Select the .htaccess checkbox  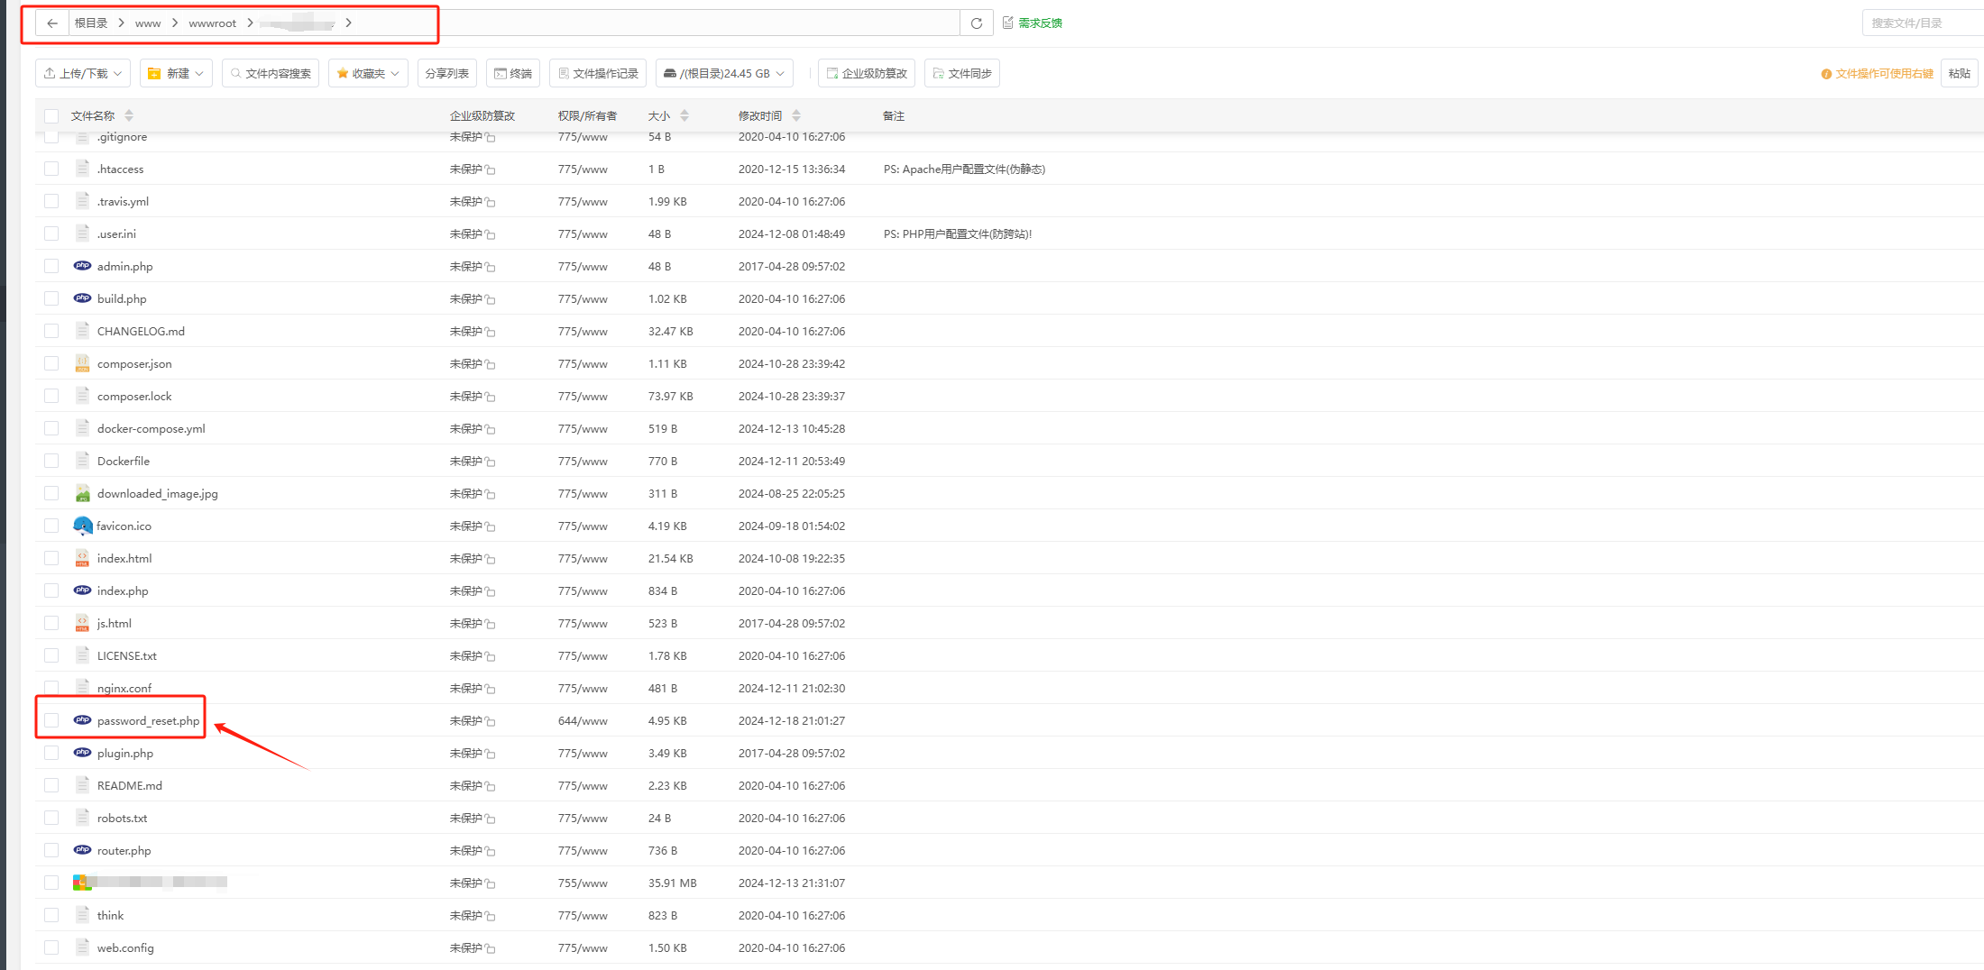pyautogui.click(x=51, y=169)
